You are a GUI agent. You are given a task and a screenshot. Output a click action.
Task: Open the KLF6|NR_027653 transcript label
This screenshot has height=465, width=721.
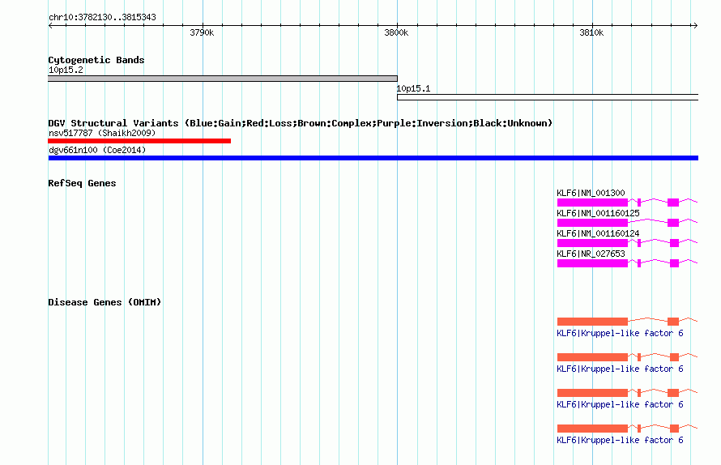tap(591, 254)
